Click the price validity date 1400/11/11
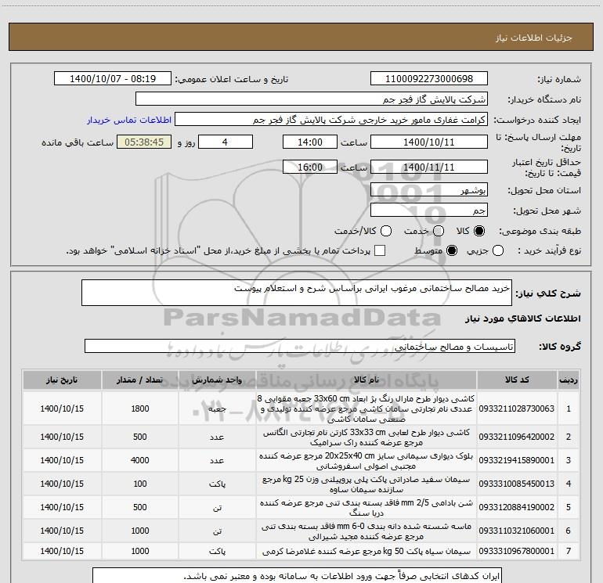 point(429,167)
